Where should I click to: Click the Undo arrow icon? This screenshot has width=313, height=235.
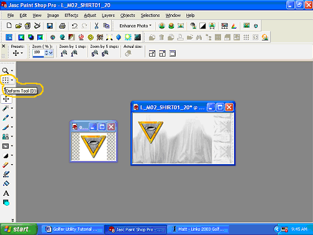click(x=75, y=25)
